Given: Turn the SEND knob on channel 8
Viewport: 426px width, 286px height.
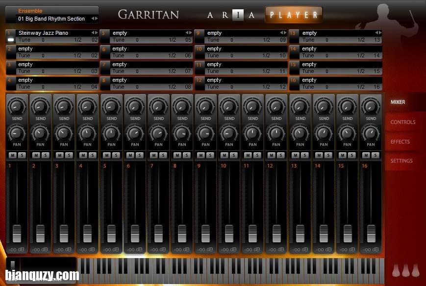Looking at the screenshot, I should (x=182, y=106).
